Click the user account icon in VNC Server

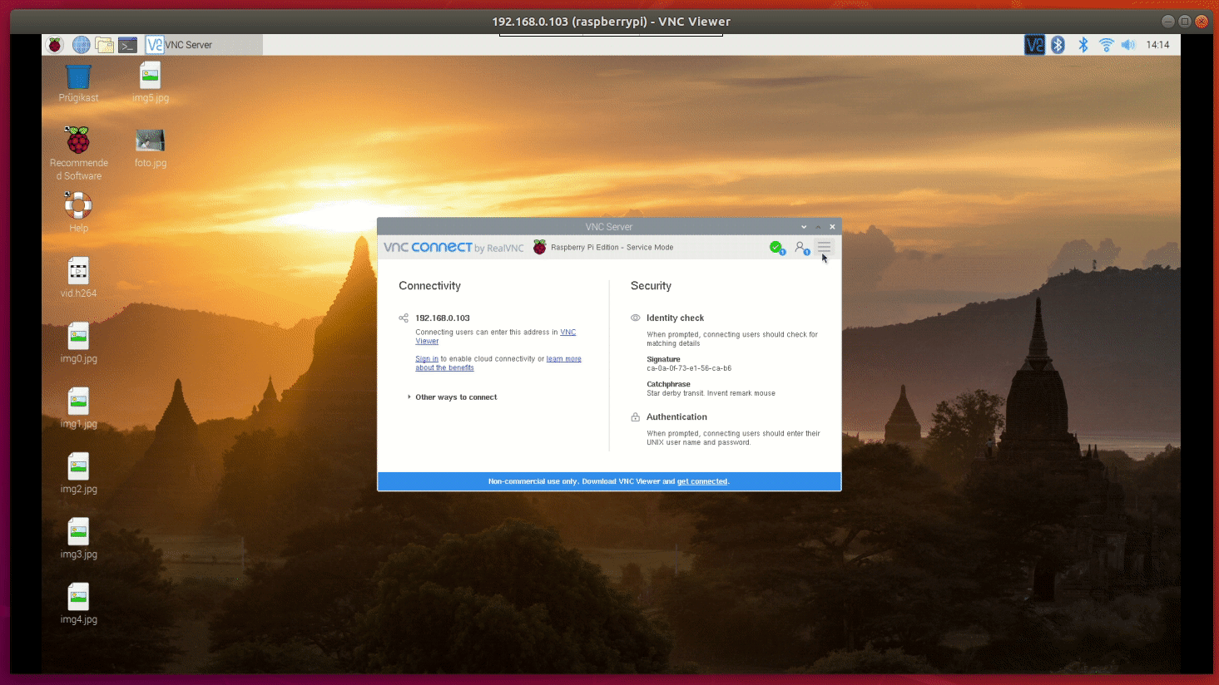point(800,247)
